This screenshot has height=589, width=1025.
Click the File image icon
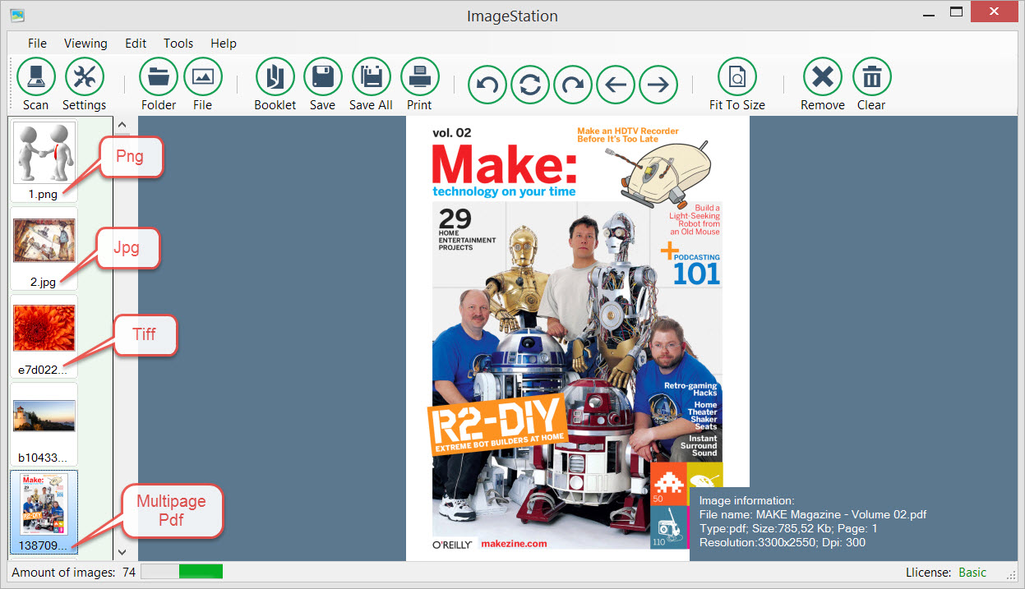click(x=202, y=78)
